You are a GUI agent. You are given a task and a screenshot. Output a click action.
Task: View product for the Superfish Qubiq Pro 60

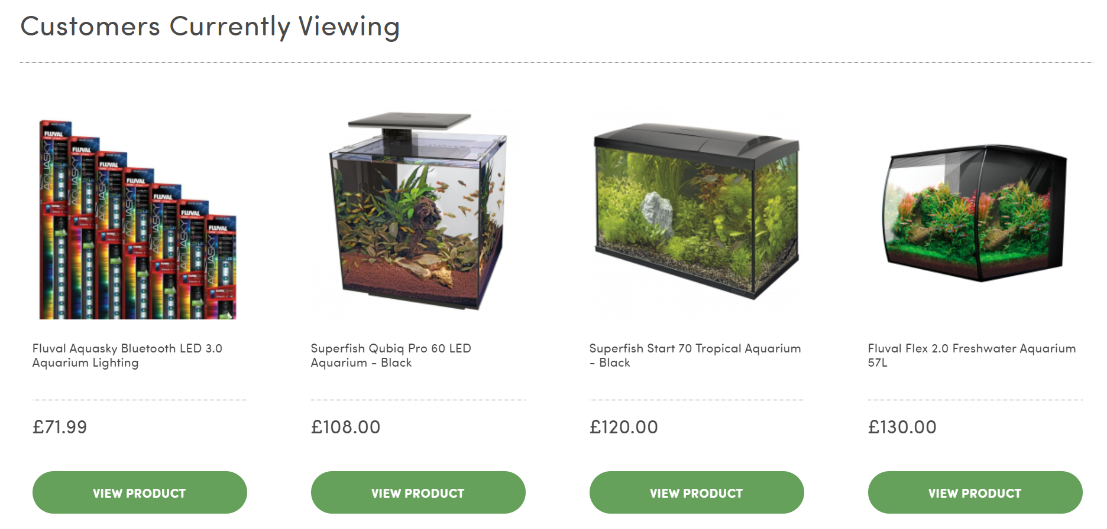418,492
